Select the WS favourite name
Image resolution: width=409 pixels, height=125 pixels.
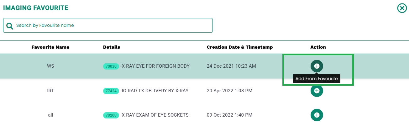[x=50, y=66]
